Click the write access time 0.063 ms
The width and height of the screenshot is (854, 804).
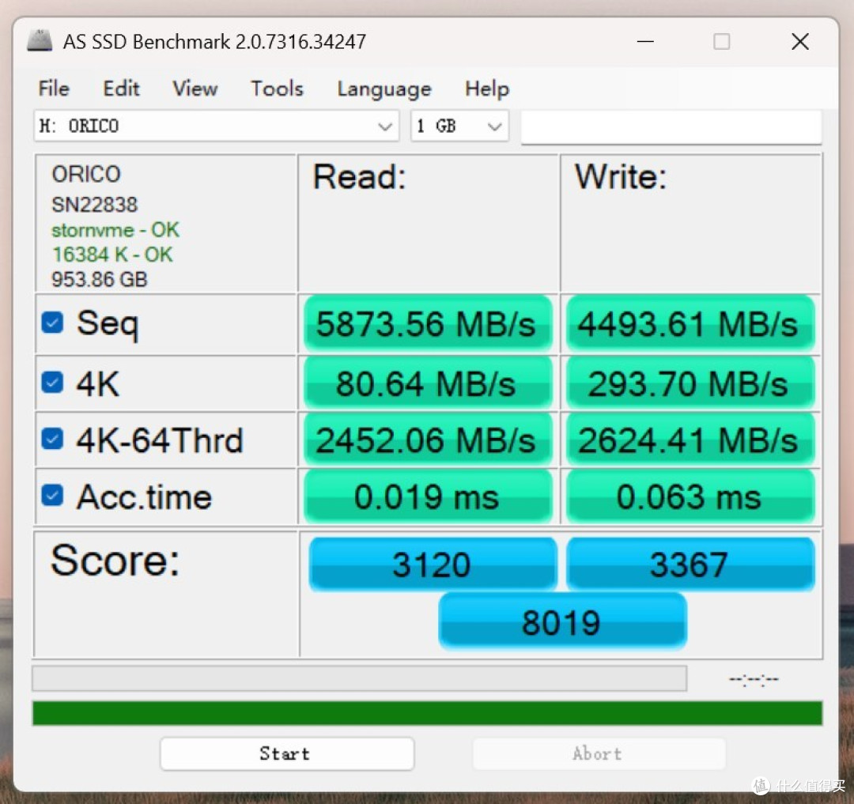point(690,496)
